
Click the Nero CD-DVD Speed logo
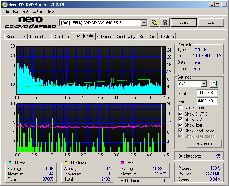(31, 22)
